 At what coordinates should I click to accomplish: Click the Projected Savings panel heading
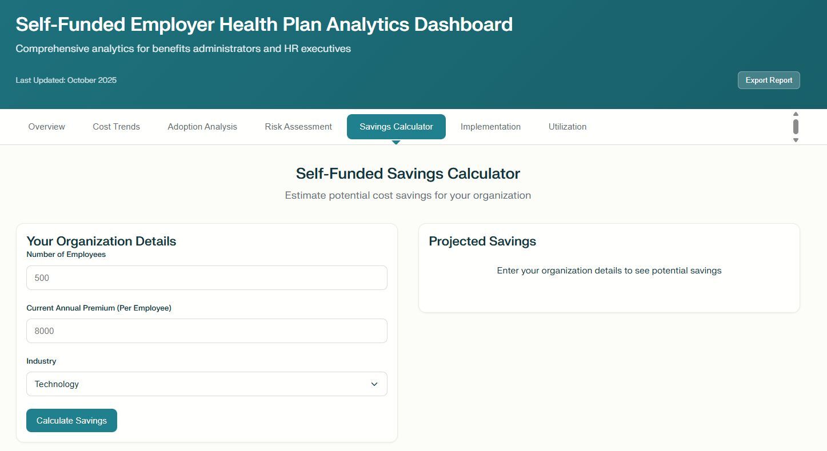pyautogui.click(x=482, y=241)
